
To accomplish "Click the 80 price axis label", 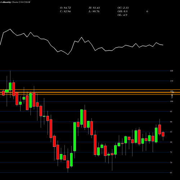I will point(171,142).
